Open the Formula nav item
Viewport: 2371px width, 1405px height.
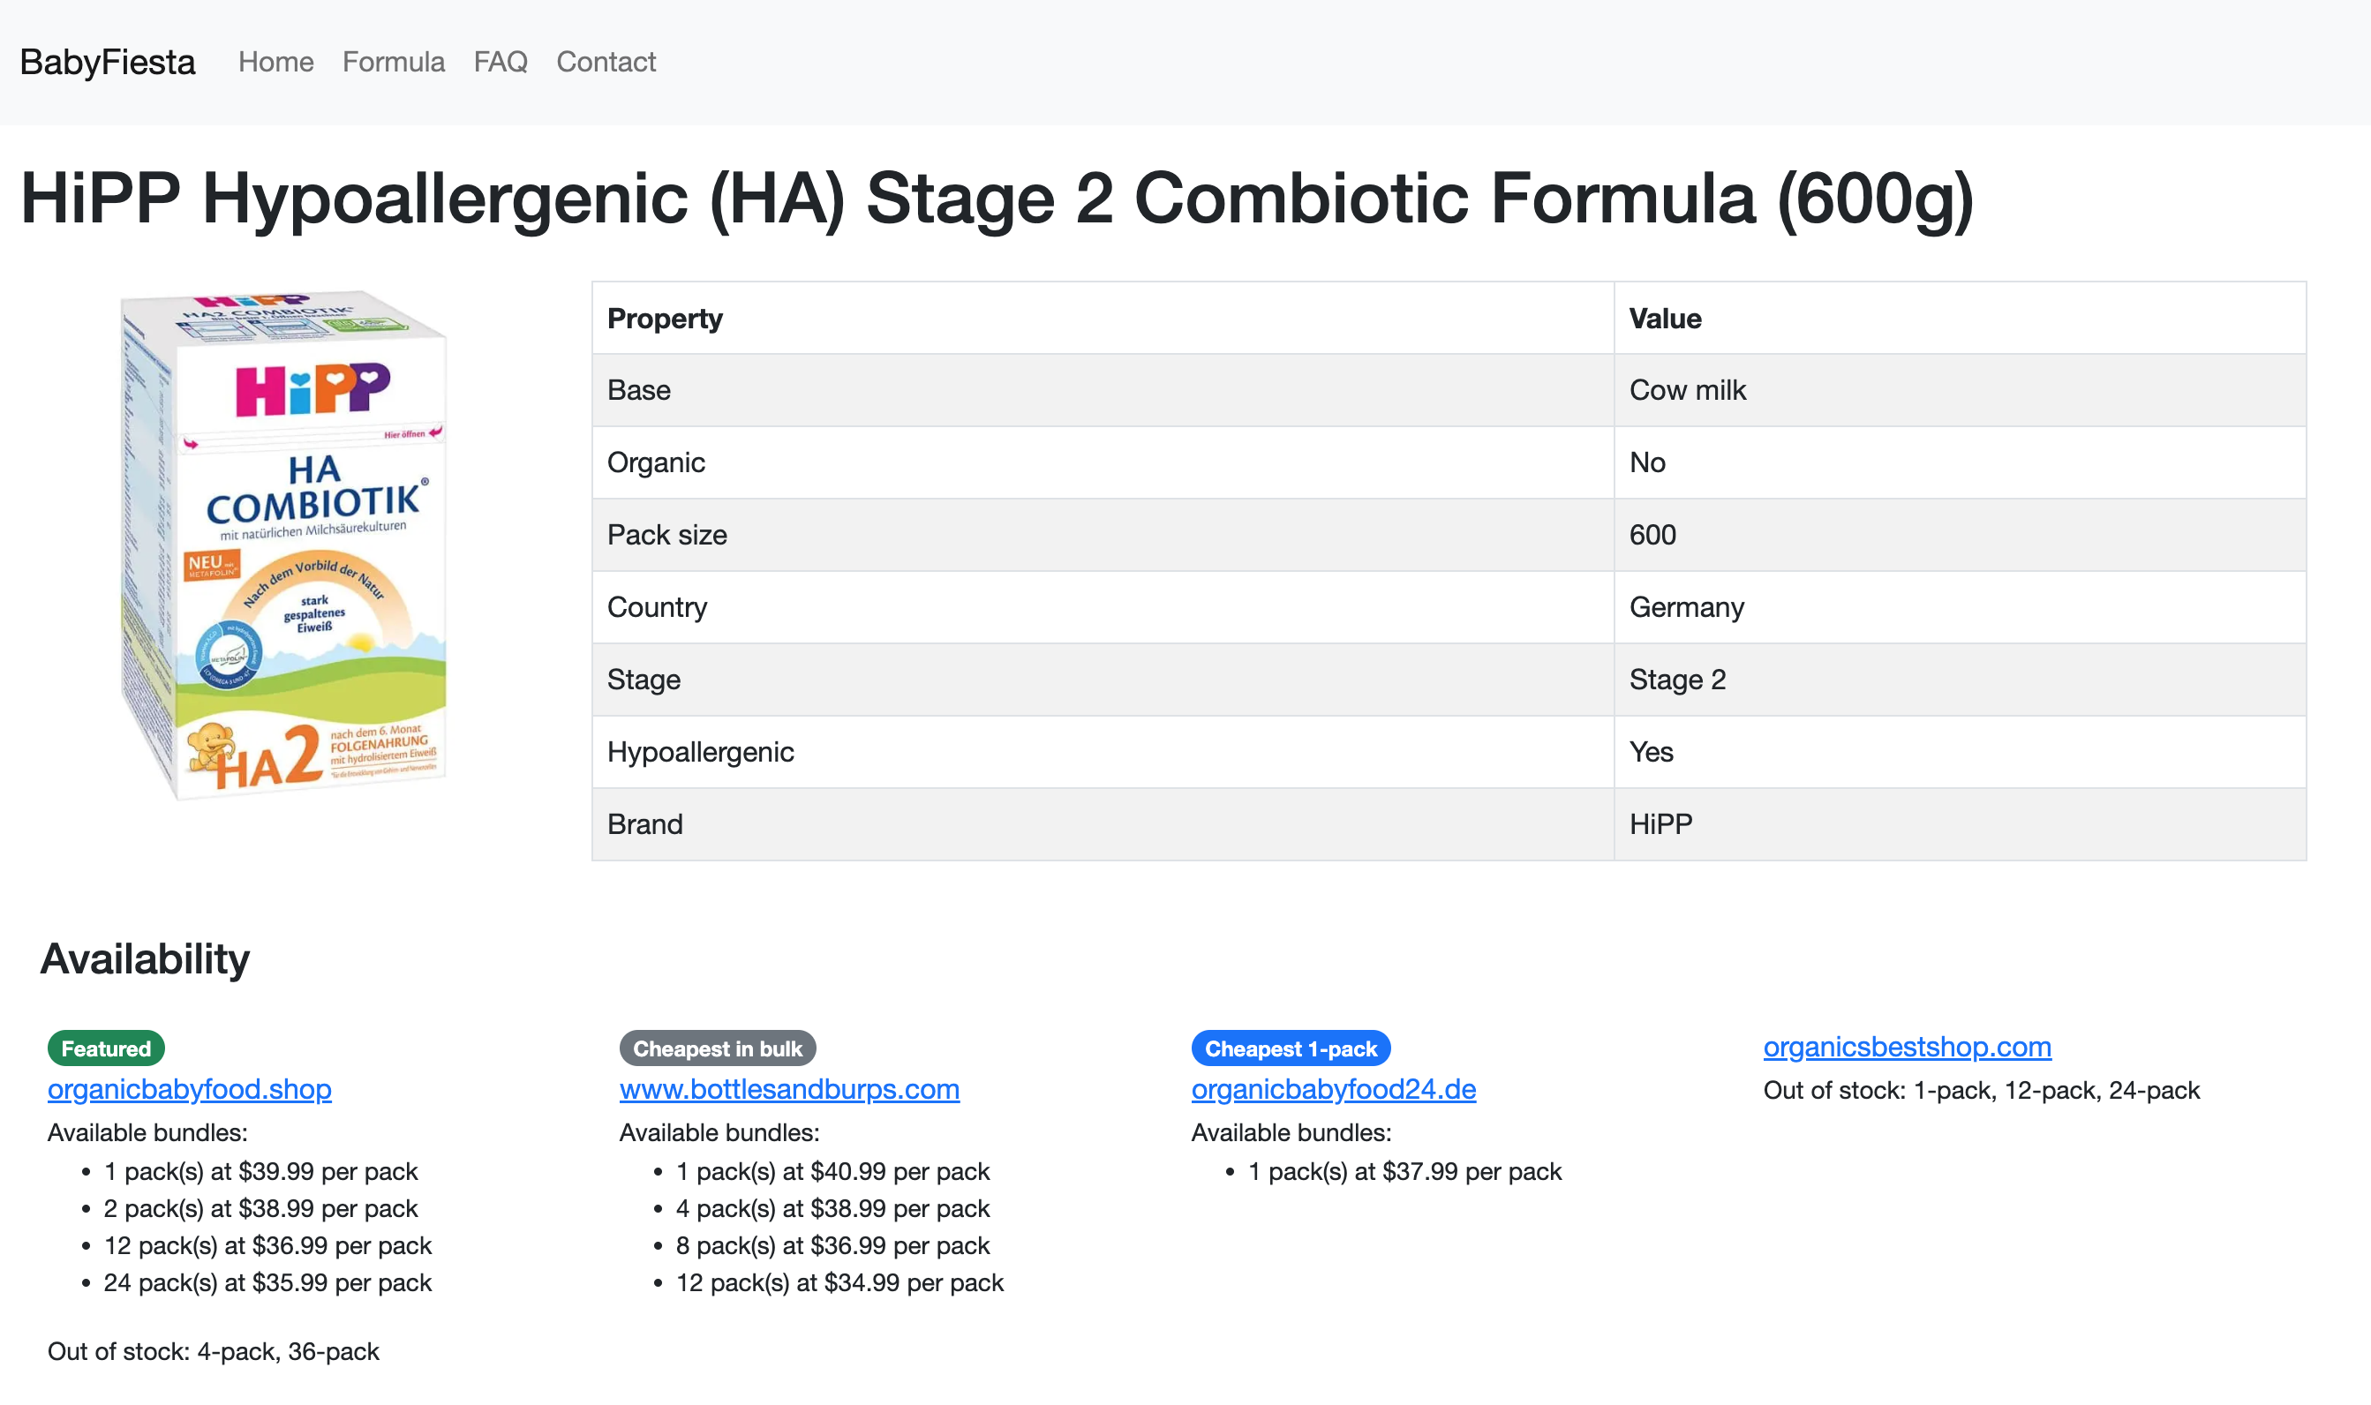(393, 63)
